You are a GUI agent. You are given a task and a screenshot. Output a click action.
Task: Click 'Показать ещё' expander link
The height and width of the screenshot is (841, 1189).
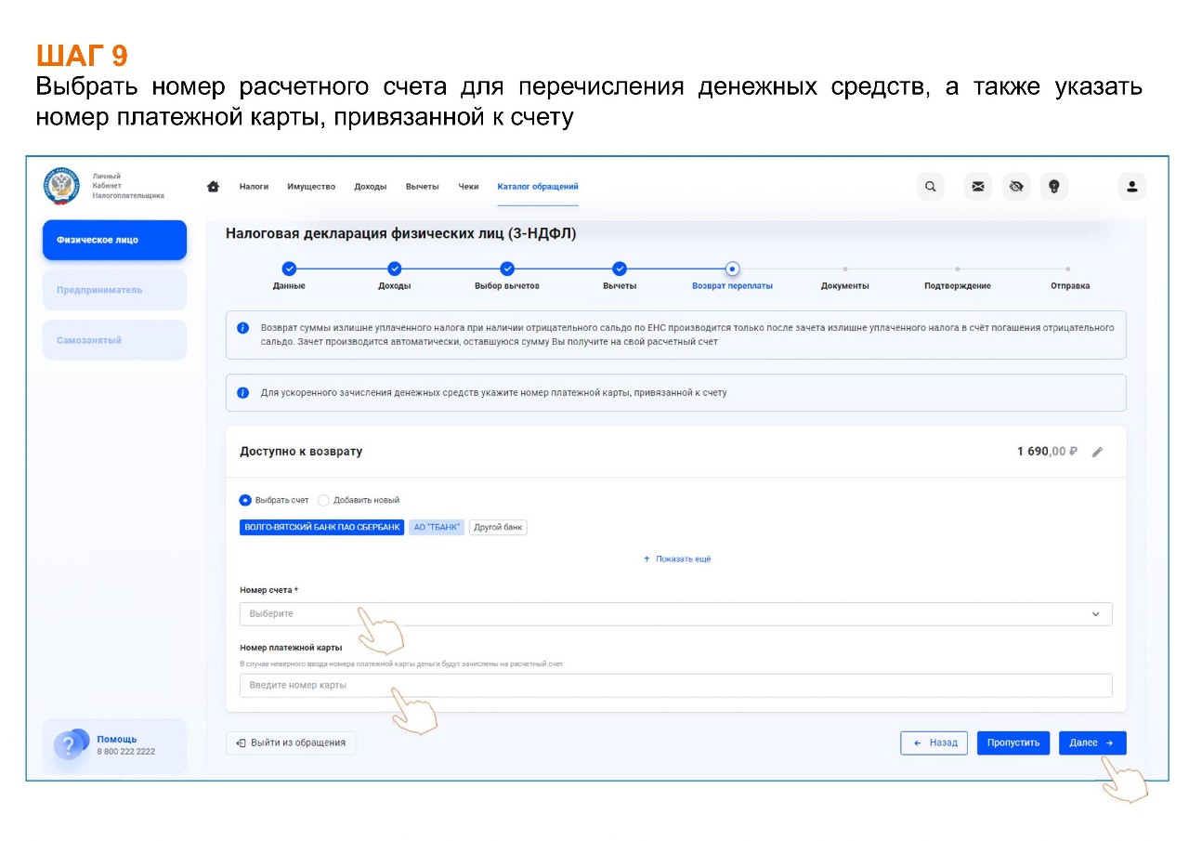677,559
